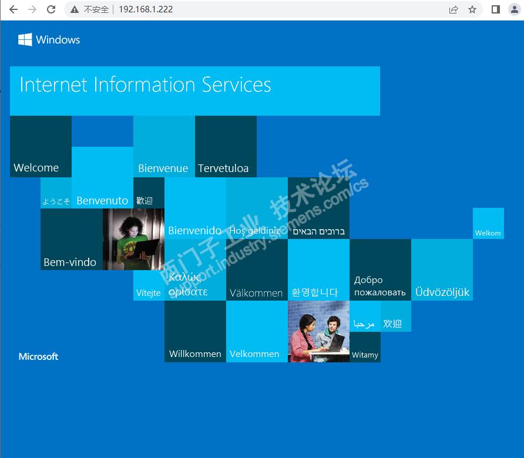524x458 pixels.
Task: Click the 欢迎 tile
Action: [x=396, y=316]
